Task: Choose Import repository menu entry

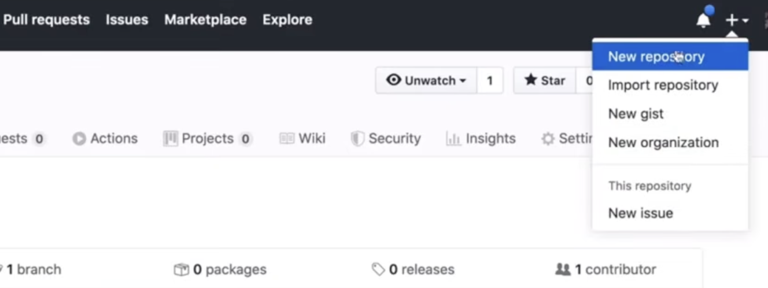Action: [663, 85]
